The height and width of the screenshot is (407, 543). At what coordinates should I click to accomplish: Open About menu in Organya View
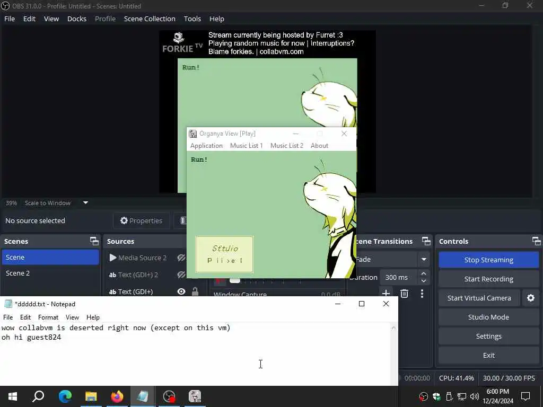[x=319, y=146]
